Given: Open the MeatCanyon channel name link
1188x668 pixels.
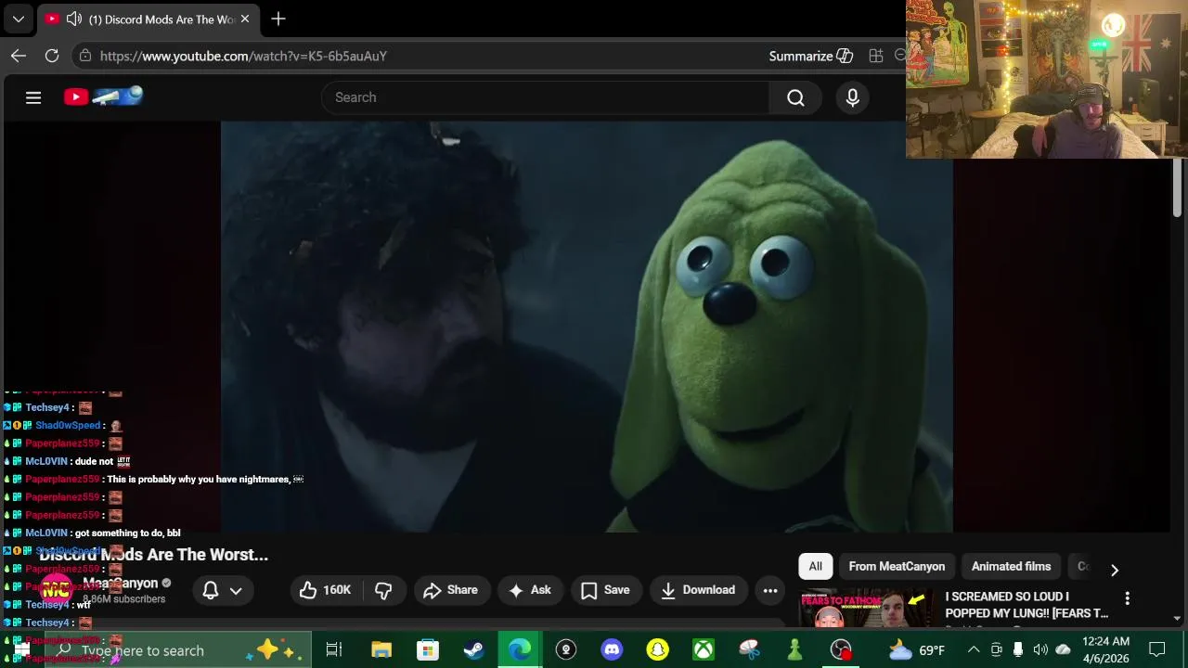Looking at the screenshot, I should pos(121,584).
